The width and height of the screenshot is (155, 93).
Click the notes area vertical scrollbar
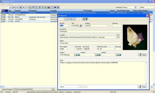146,73
